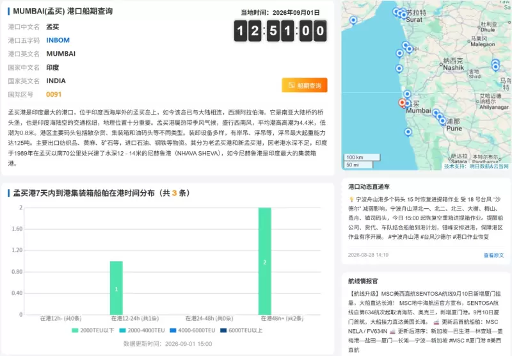512x356 pixels.
Task: Click the country English name INDIA
Action: pos(56,81)
